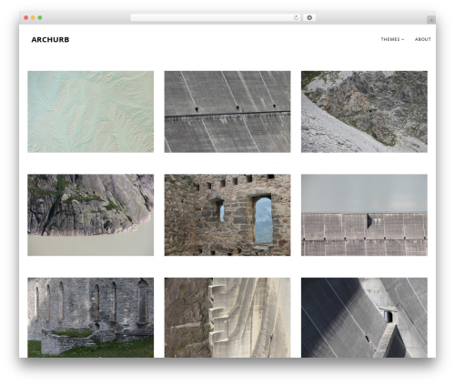Open the dark shadowed dam buttress thumbnail

point(364,318)
